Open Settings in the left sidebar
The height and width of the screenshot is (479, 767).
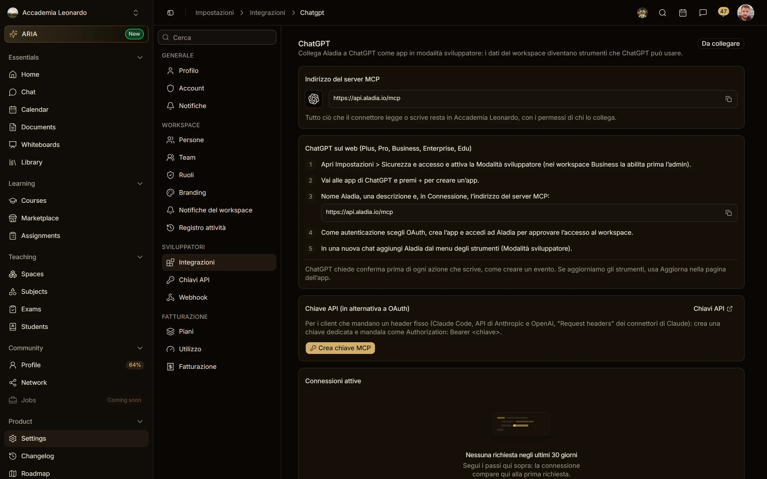coord(76,439)
